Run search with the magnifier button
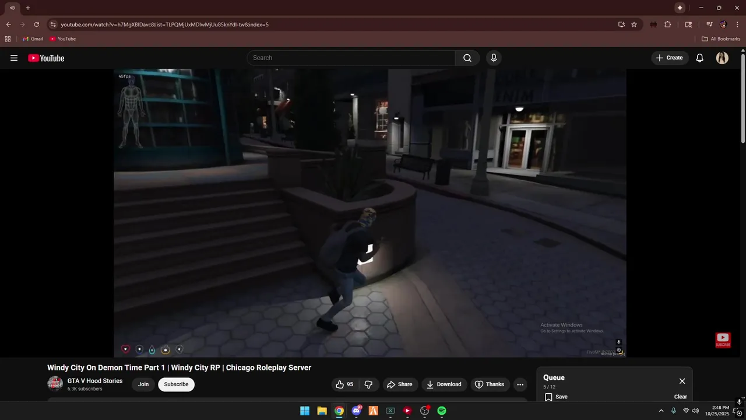 coord(467,58)
